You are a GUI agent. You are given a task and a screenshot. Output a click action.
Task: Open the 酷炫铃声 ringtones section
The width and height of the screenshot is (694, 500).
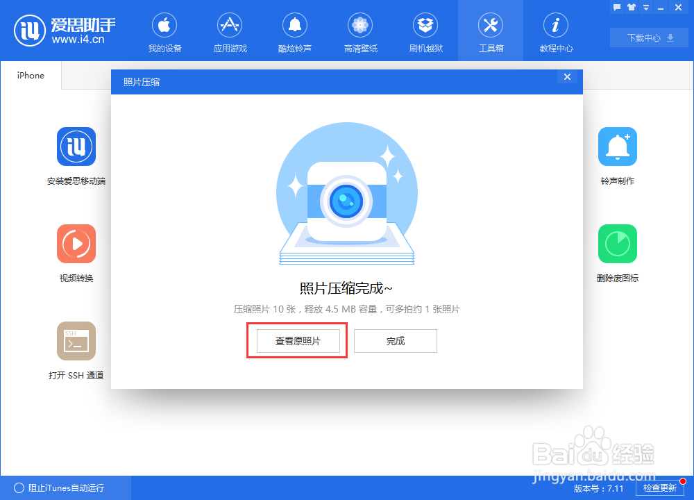295,31
